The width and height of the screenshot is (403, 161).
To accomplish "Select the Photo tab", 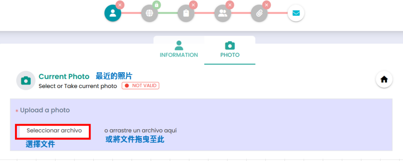I will coord(230,50).
